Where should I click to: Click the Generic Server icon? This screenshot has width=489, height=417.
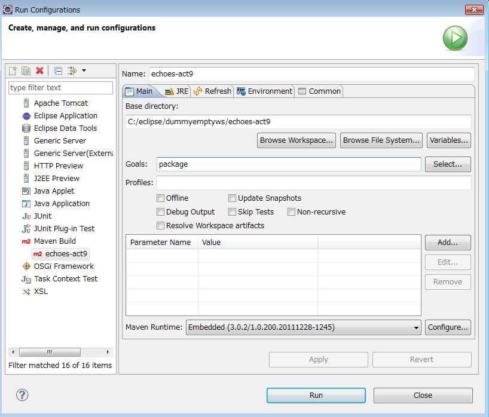[x=26, y=141]
